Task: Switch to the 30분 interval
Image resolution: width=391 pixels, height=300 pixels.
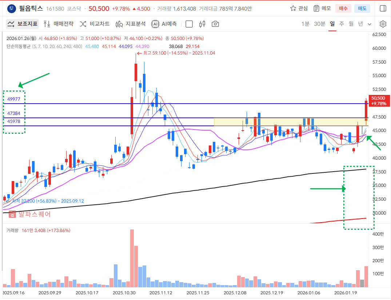Action: (x=319, y=24)
